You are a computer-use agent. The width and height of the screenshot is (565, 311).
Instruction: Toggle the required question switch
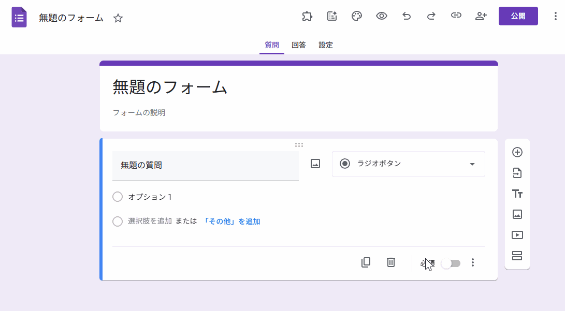click(x=451, y=263)
